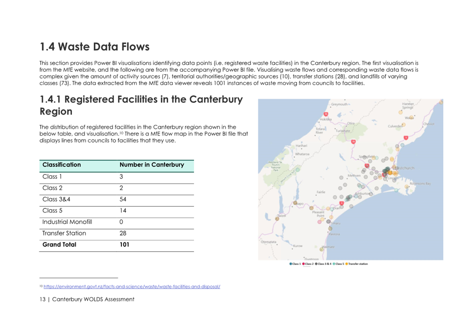Click the value '3' in Class 1 row
The width and height of the screenshot is (459, 325).
pyautogui.click(x=121, y=177)
